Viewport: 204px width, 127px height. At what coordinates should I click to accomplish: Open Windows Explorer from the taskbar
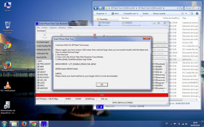14,124
